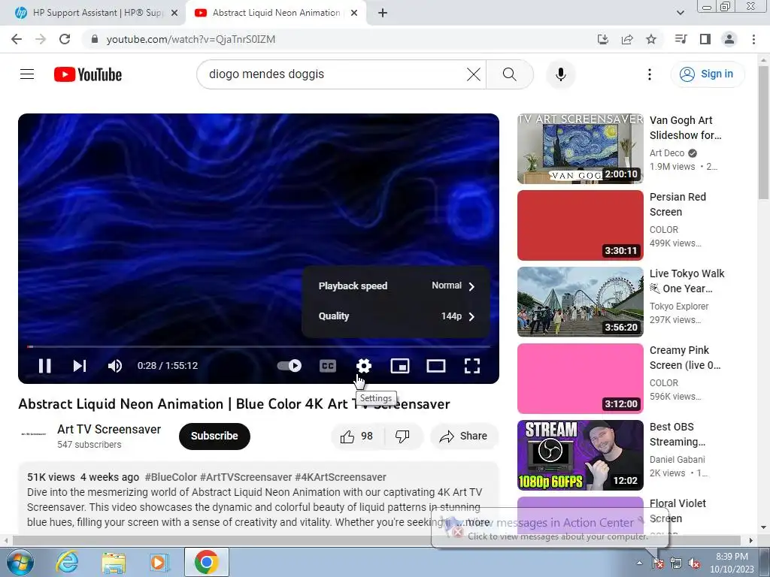770x577 pixels.
Task: Click the YouTube search input field
Action: click(x=334, y=74)
